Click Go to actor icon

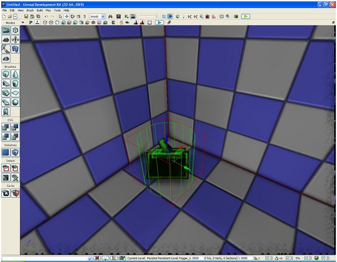click(6, 193)
